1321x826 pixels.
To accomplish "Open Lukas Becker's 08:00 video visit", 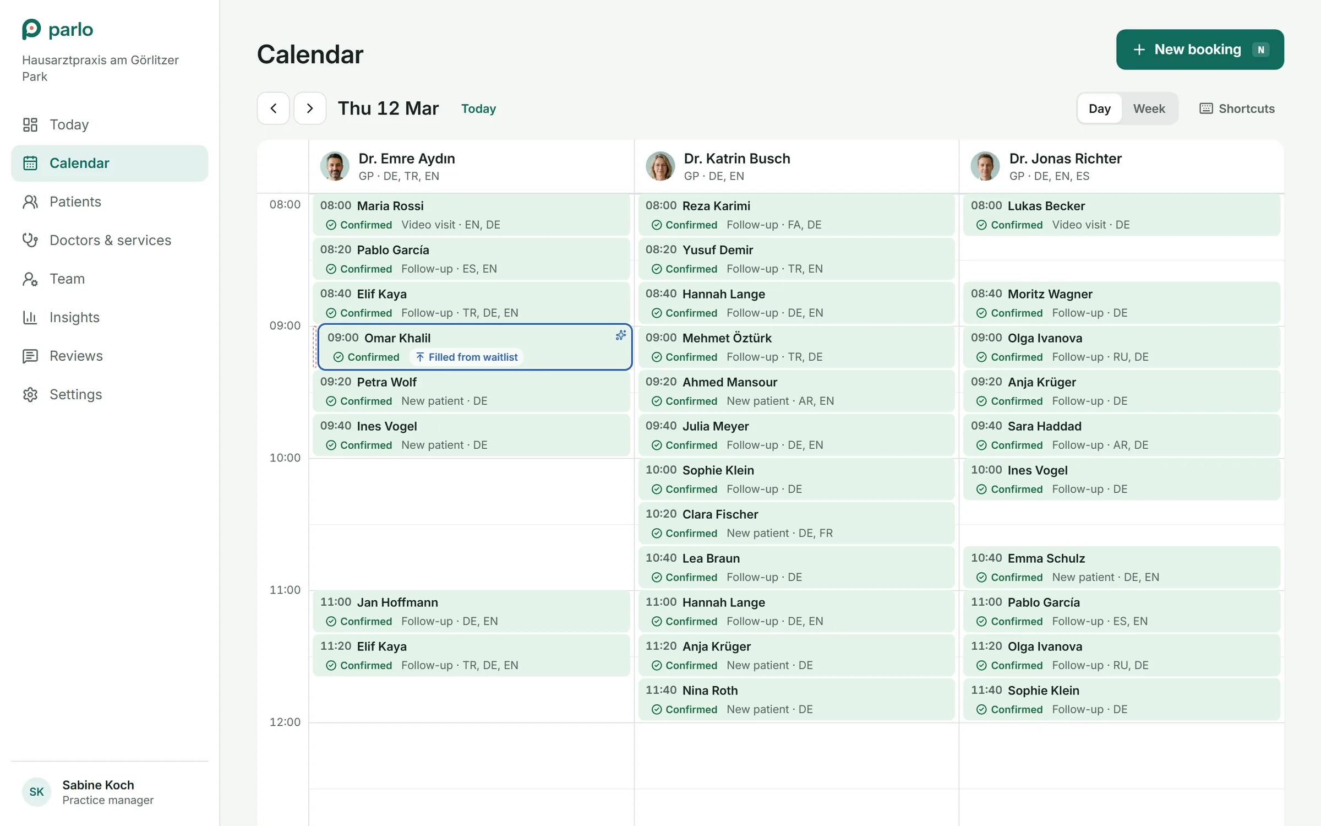I will tap(1122, 215).
